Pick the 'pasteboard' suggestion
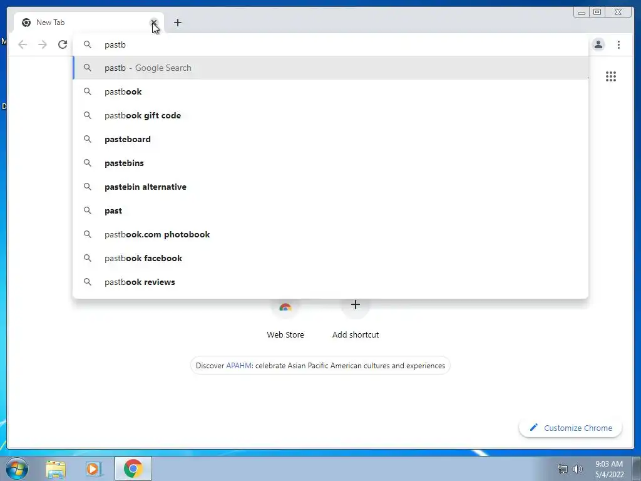The image size is (641, 481). coord(331,139)
